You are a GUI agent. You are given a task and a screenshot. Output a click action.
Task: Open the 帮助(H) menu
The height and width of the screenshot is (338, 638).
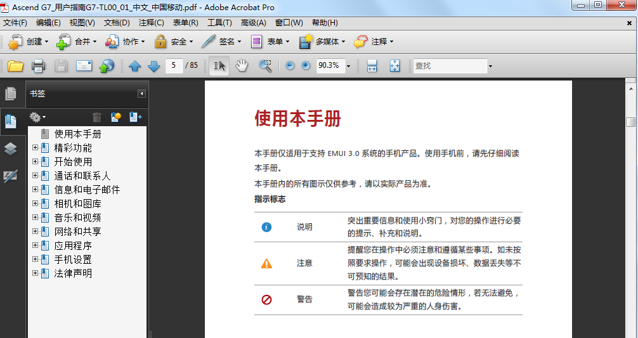point(325,23)
